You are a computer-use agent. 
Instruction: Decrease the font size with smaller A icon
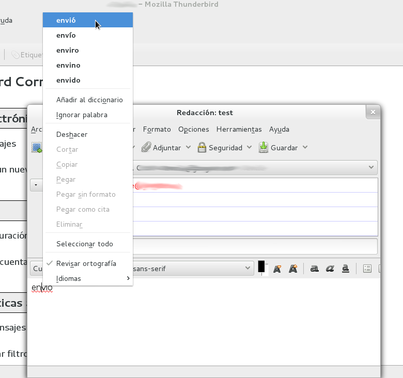(277, 269)
